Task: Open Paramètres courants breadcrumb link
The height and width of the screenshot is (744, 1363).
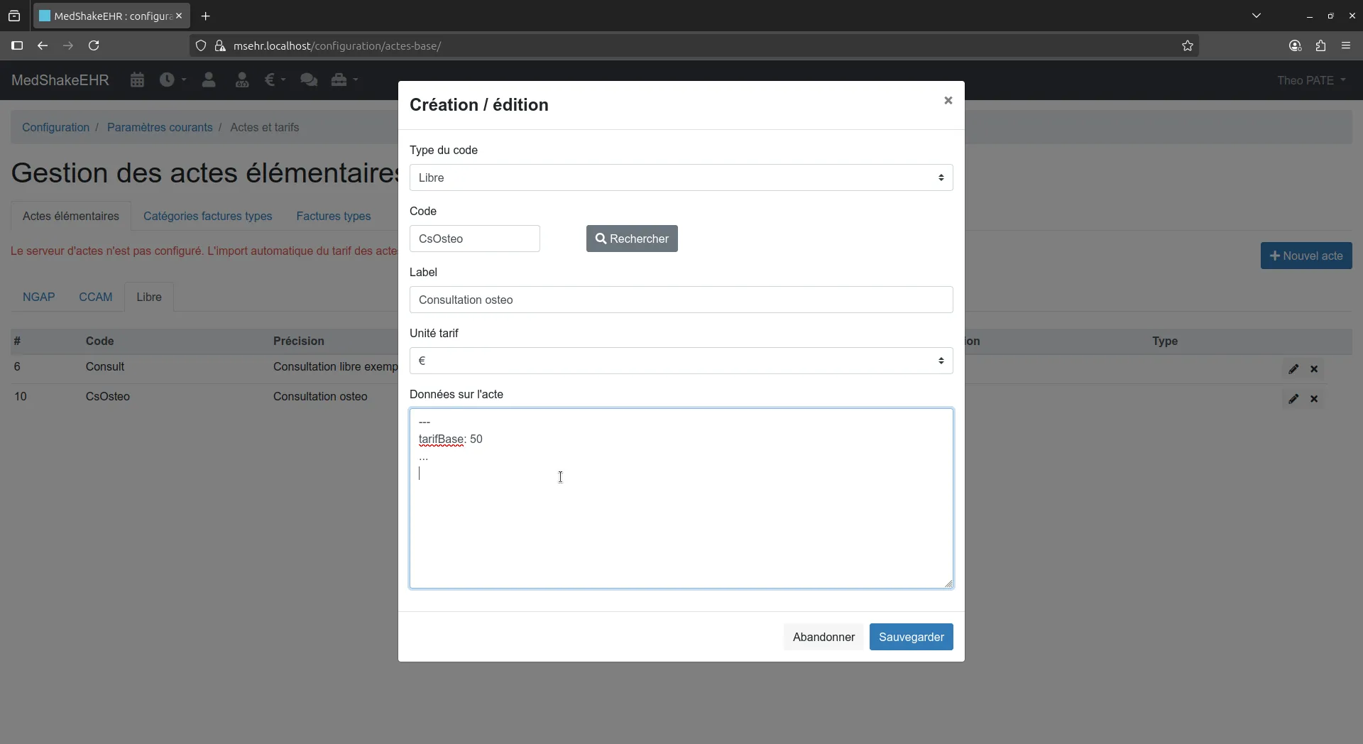Action: [160, 127]
